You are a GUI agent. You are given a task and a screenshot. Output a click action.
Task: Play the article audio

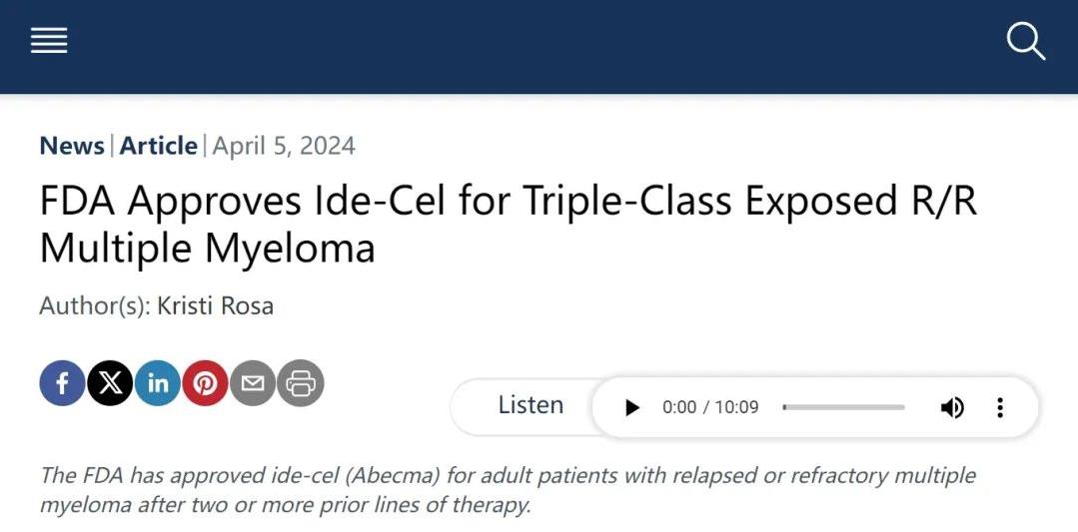(631, 407)
